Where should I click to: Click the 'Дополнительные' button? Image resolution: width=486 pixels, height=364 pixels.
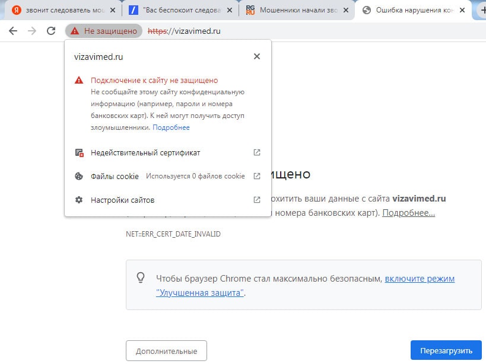(x=166, y=351)
